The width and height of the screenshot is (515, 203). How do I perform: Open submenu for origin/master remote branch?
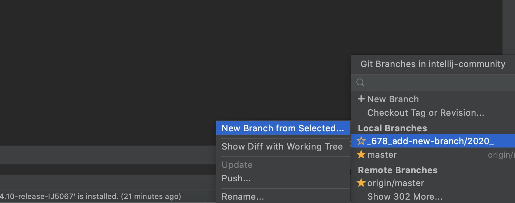pos(433,183)
